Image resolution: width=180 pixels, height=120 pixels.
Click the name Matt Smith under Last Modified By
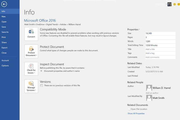pos(158,98)
